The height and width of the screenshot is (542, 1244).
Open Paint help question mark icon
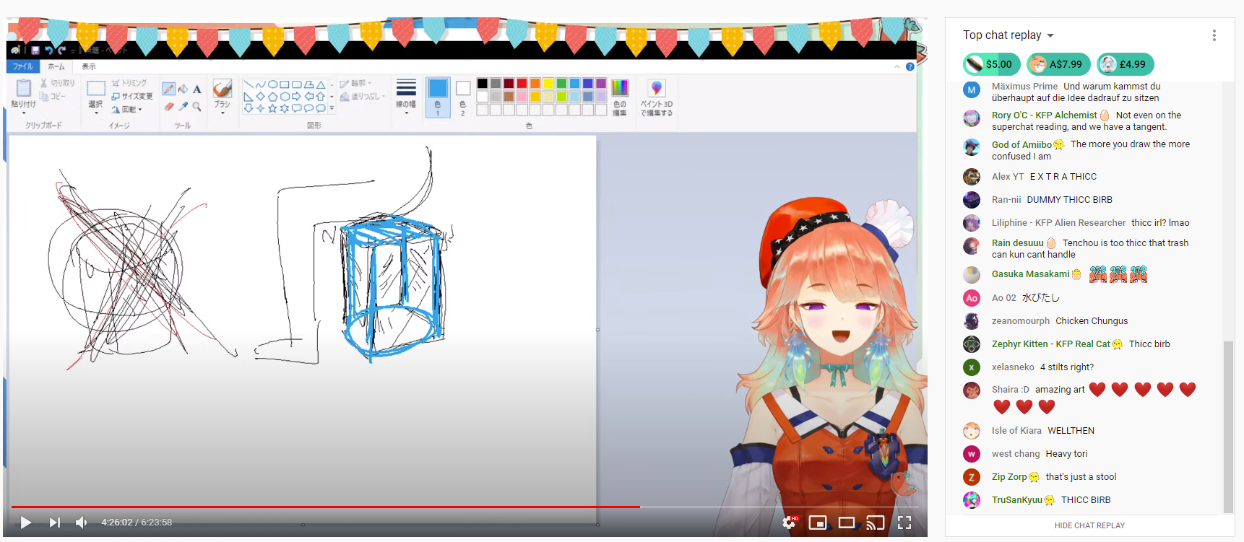tap(910, 66)
